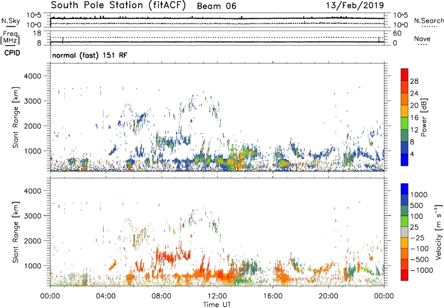
Task: Click the light green 12–16 dB Power segment
Action: [405, 123]
